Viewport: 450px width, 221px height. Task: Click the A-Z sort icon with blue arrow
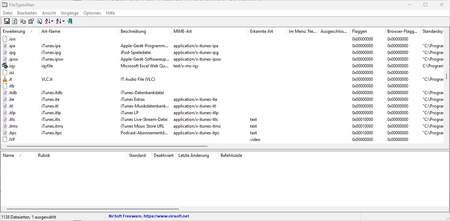[58, 21]
